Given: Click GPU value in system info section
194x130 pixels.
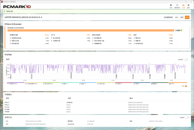Looking at the screenshot, I should point(35,124).
